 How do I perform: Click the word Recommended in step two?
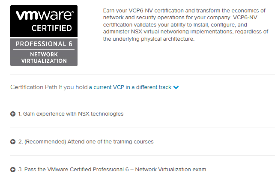point(45,142)
